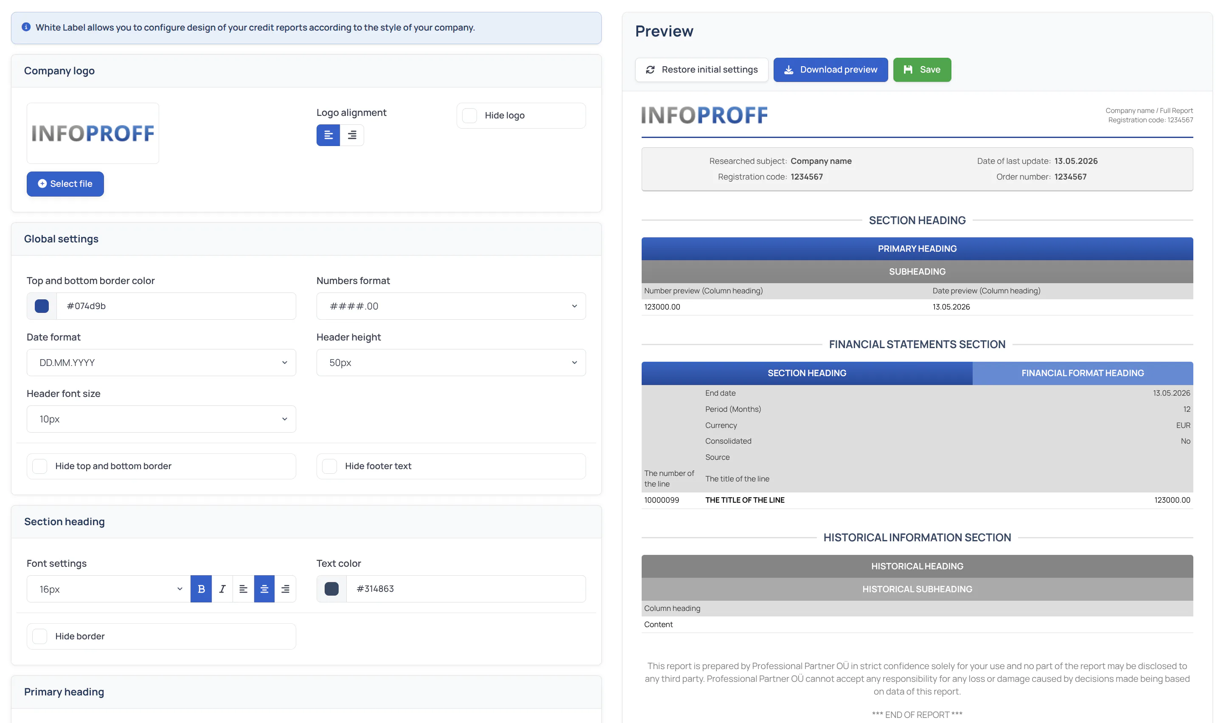The width and height of the screenshot is (1226, 723).
Task: Click the Download preview button
Action: (830, 70)
